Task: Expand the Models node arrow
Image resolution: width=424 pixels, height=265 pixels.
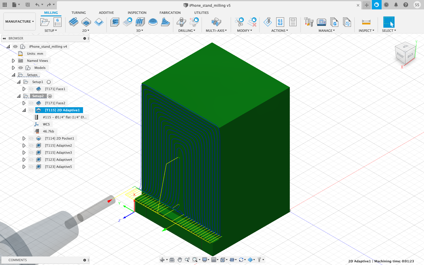Action: click(x=13, y=68)
